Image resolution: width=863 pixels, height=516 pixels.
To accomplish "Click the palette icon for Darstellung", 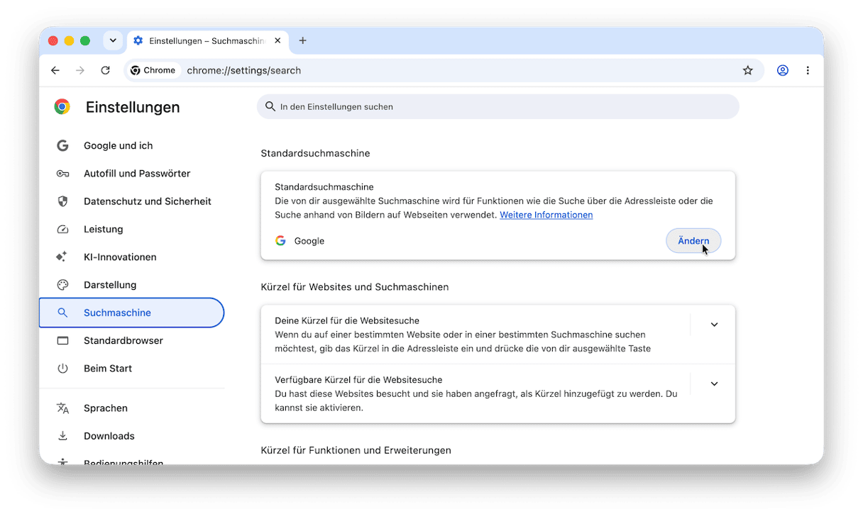I will click(62, 285).
